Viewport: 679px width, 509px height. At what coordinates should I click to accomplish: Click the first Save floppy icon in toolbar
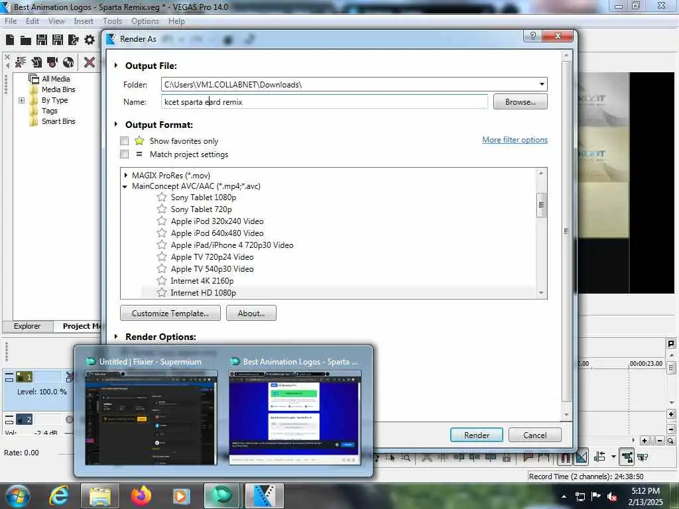point(42,40)
